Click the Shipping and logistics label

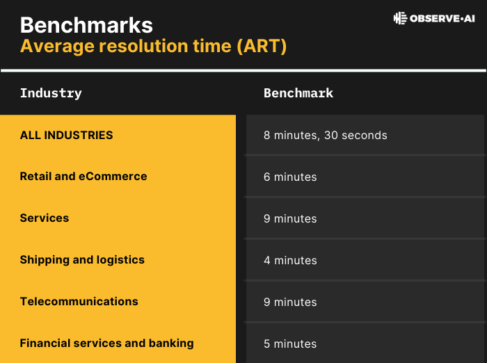pyautogui.click(x=82, y=260)
